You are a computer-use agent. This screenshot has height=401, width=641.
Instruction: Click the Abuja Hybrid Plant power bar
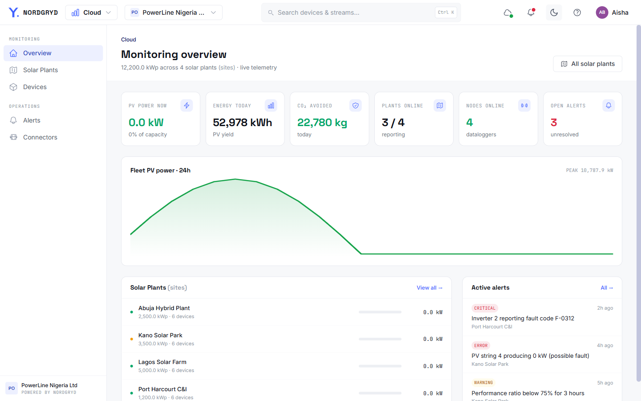pyautogui.click(x=380, y=312)
